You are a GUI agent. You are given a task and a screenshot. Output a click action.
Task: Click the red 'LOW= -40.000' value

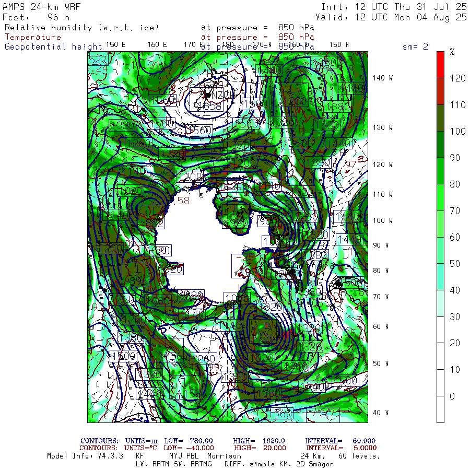(189, 448)
